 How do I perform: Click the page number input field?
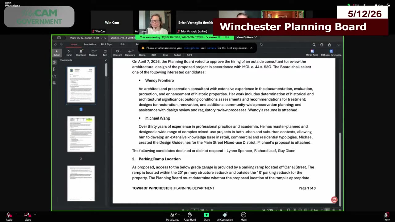[x=195, y=210]
